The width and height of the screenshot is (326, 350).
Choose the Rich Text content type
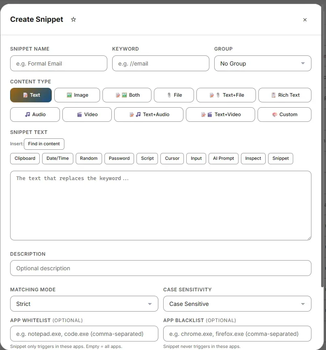tap(285, 95)
